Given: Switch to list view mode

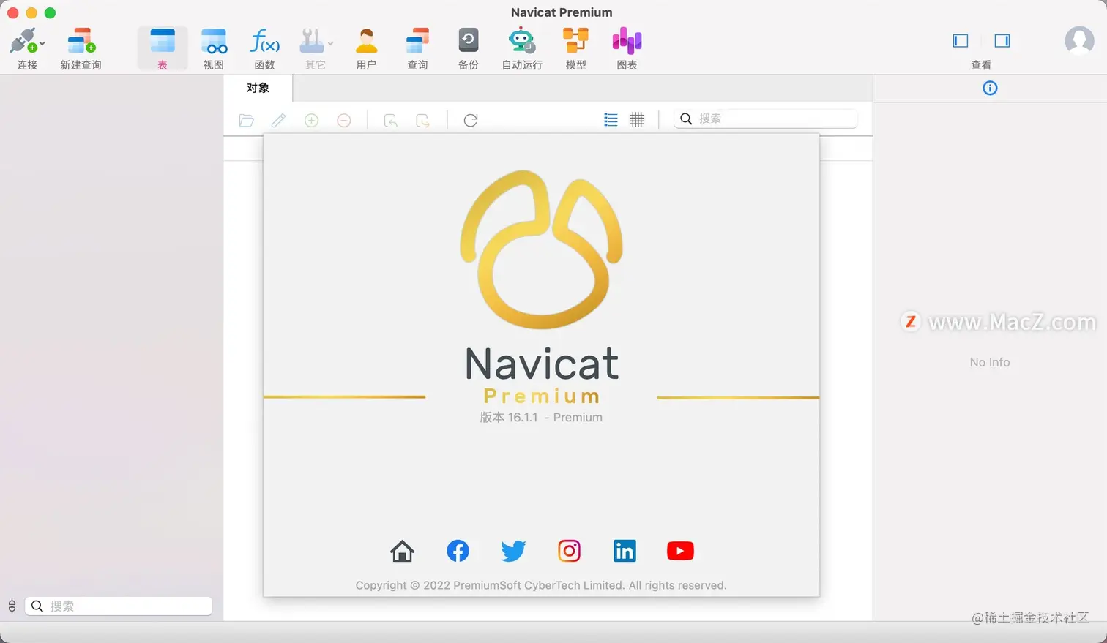Looking at the screenshot, I should [611, 119].
